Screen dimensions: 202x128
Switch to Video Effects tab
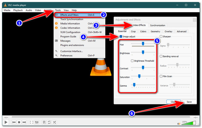point(139,25)
